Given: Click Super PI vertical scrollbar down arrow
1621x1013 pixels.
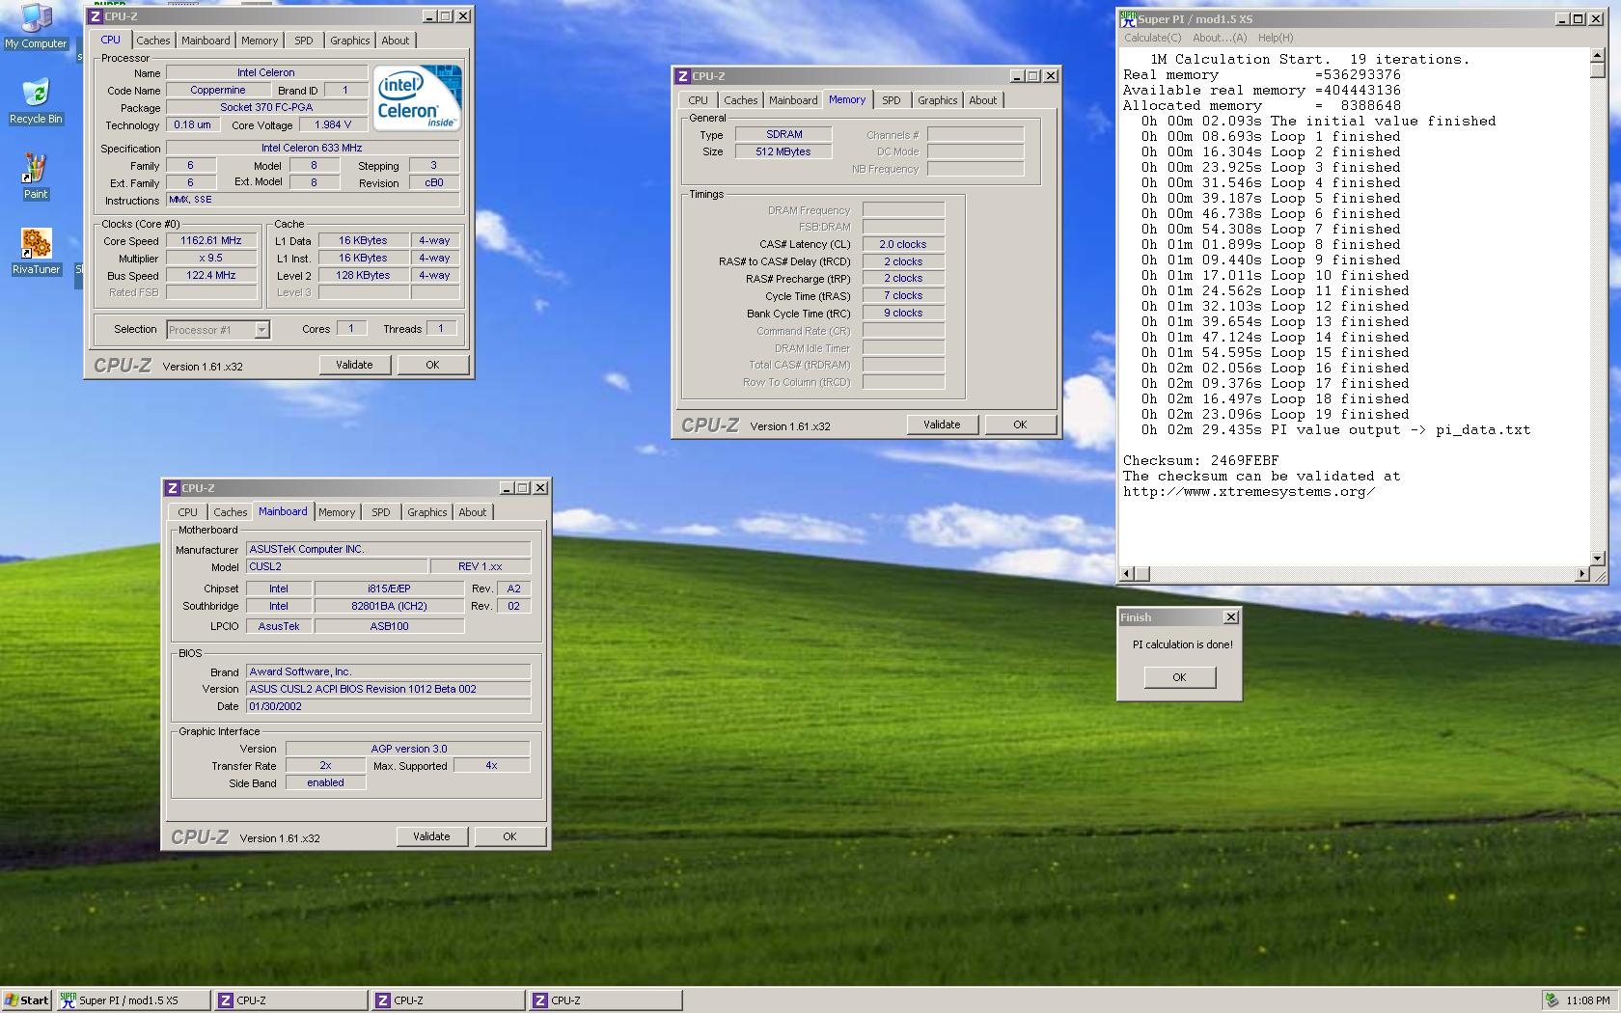Looking at the screenshot, I should [1597, 558].
